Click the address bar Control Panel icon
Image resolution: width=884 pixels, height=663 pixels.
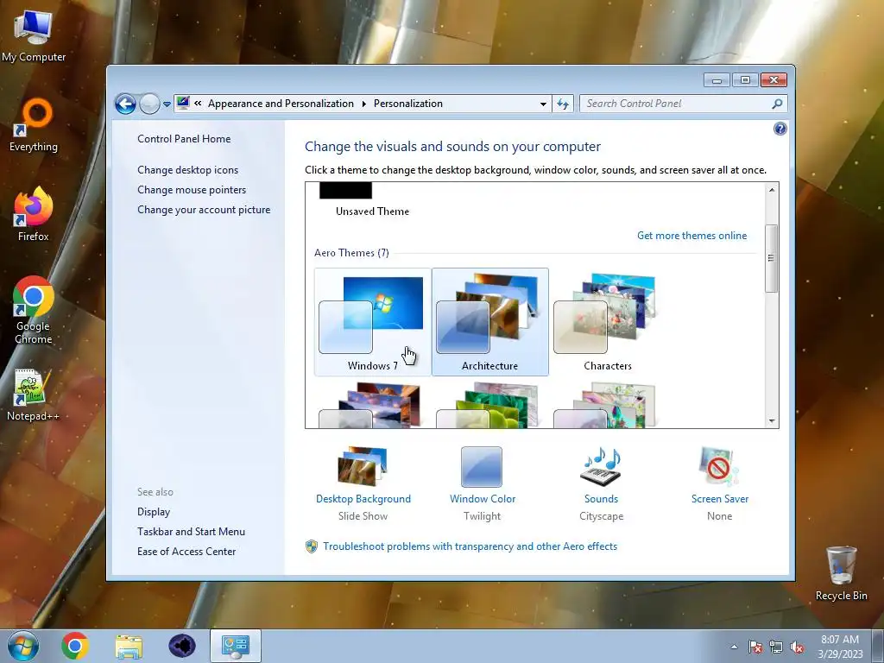point(183,104)
